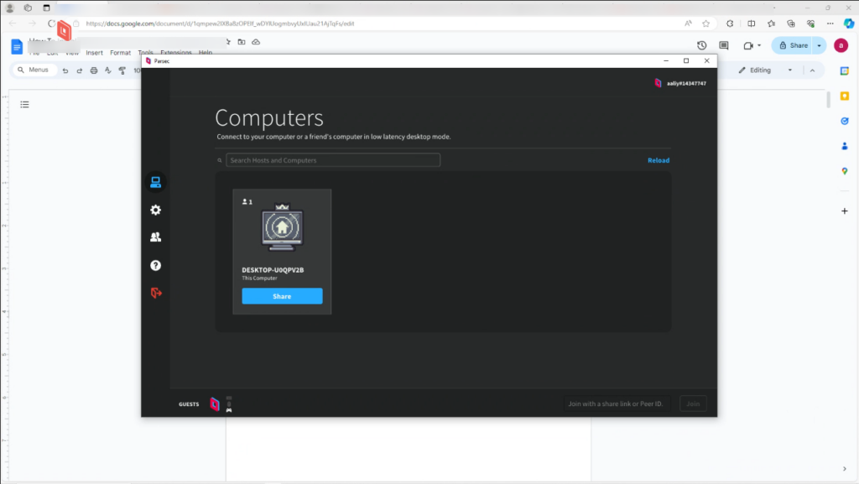Select the Computers icon in Parsec sidebar
This screenshot has height=484, width=859.
coord(155,181)
